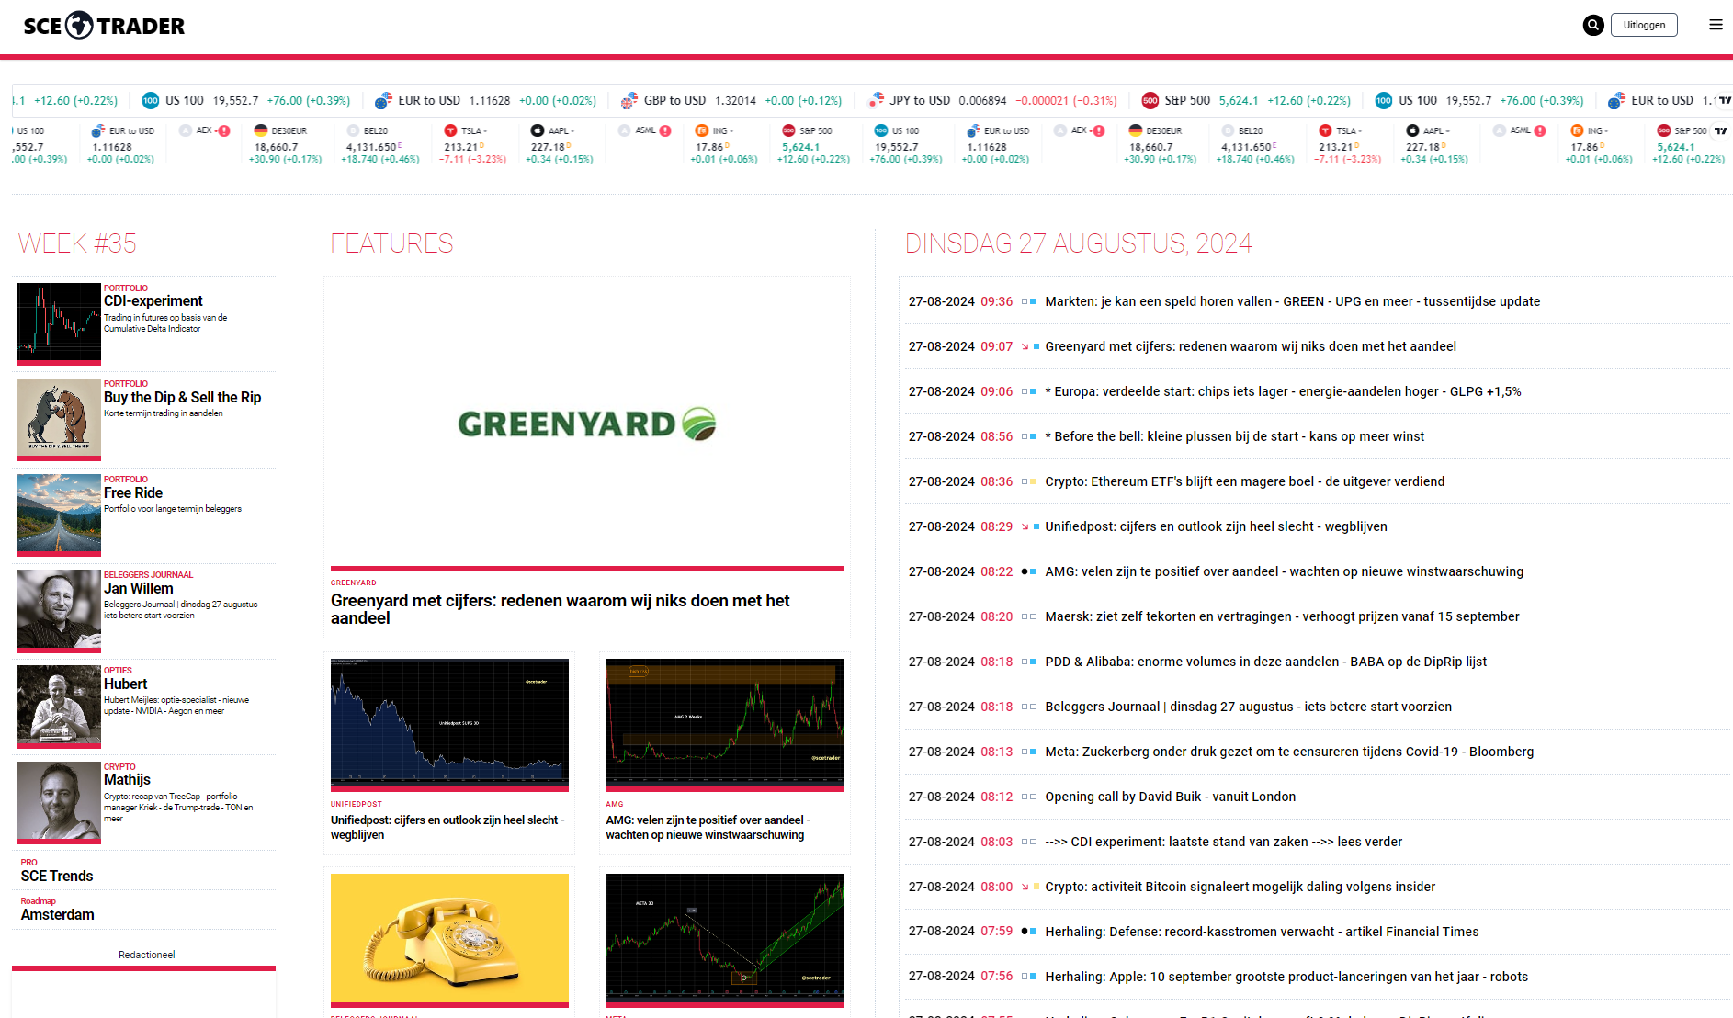This screenshot has width=1733, height=1018.
Task: Open Opening call by David Buik
Action: (1170, 797)
